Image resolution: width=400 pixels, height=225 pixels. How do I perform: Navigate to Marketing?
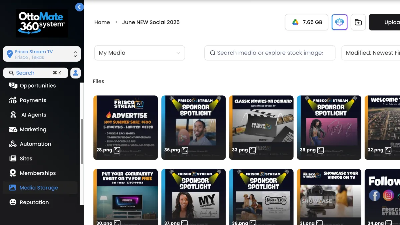[x=32, y=129]
